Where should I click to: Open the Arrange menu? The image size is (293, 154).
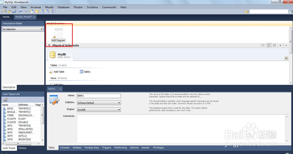pyautogui.click(x=36, y=7)
